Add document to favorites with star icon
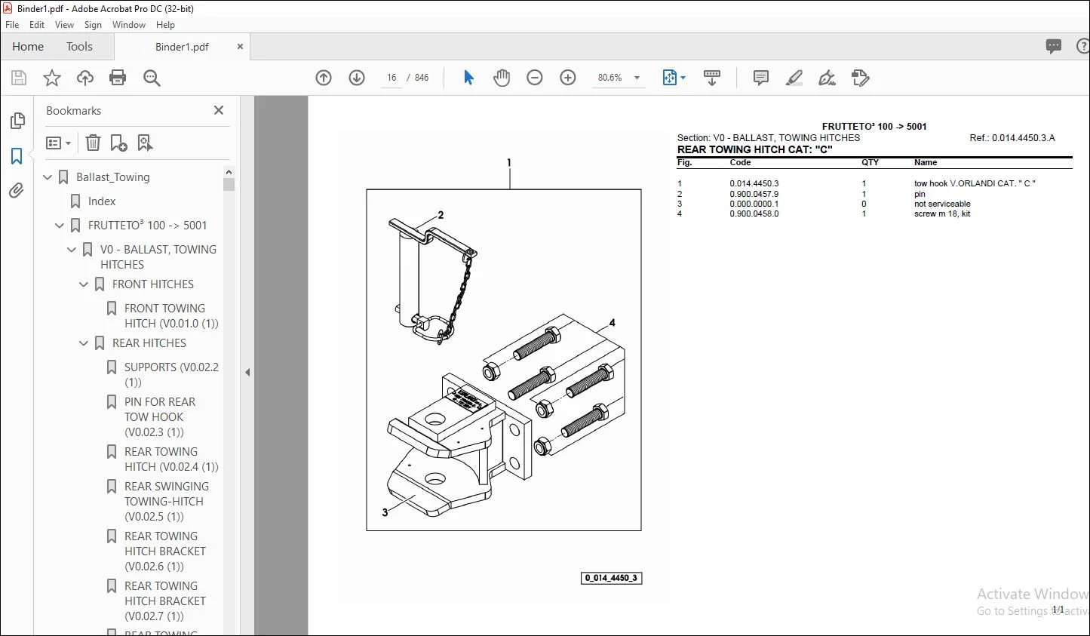 coord(52,78)
